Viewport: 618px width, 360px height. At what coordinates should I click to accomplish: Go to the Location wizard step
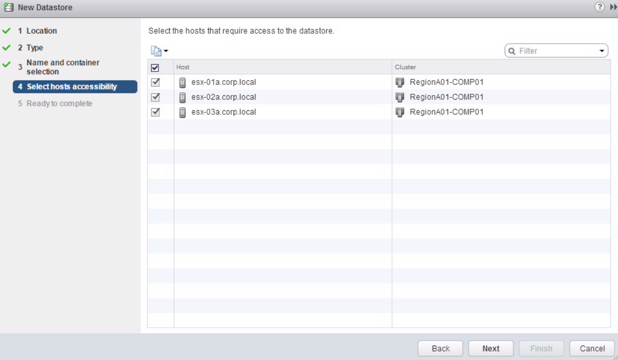point(42,31)
